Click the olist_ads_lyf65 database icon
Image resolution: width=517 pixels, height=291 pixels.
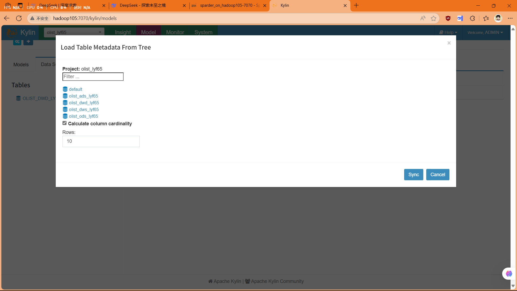(x=65, y=96)
